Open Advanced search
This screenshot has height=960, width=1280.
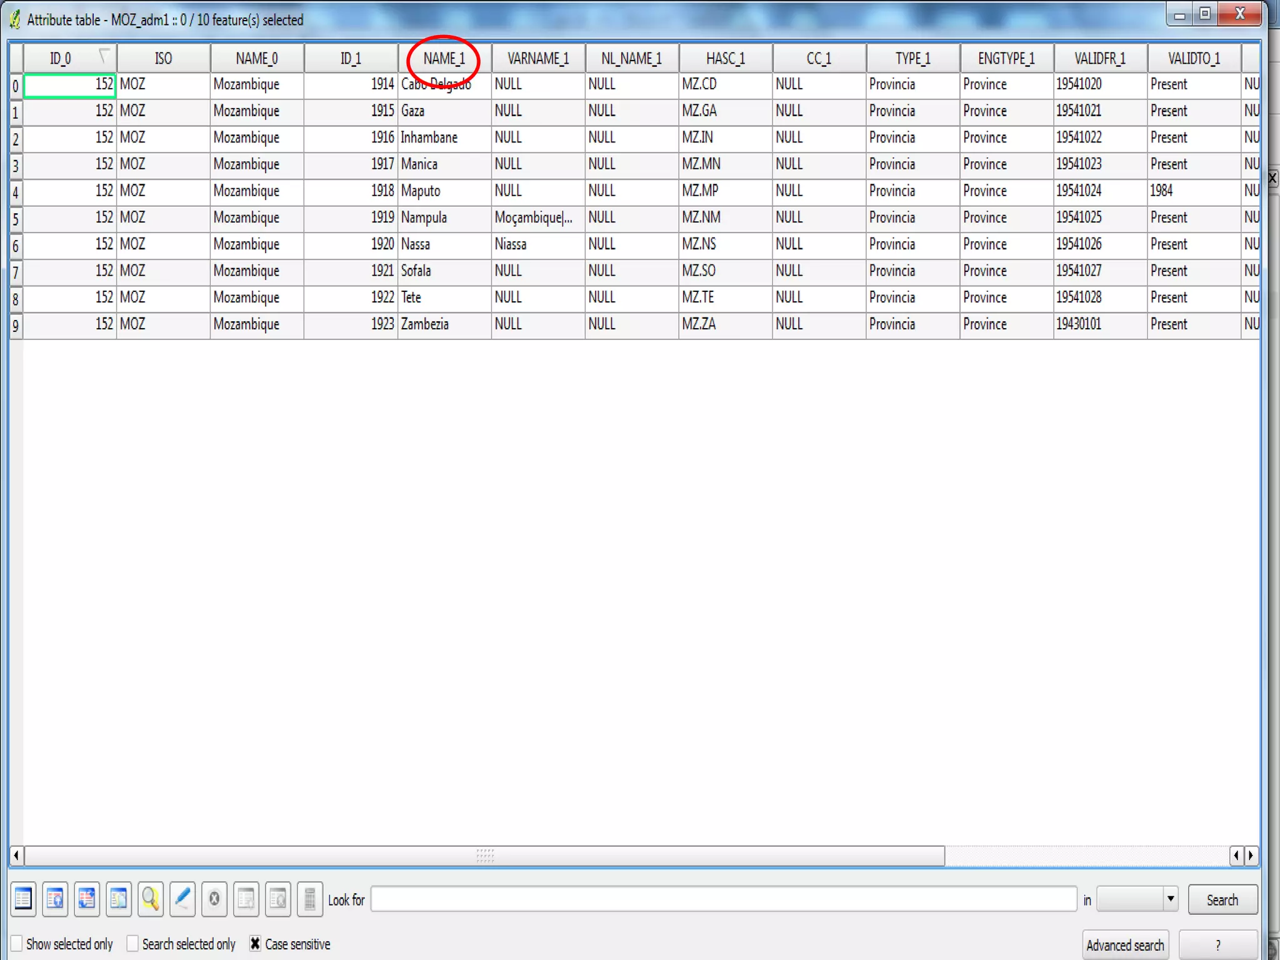[1124, 945]
